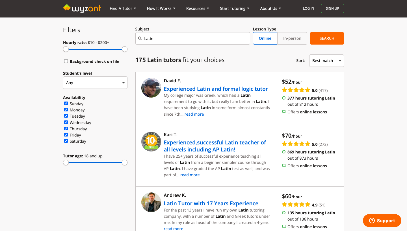
Task: Enable Background check on file checkbox
Action: [x=66, y=61]
